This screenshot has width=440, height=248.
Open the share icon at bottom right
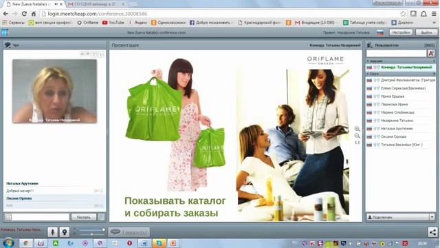pyautogui.click(x=432, y=232)
